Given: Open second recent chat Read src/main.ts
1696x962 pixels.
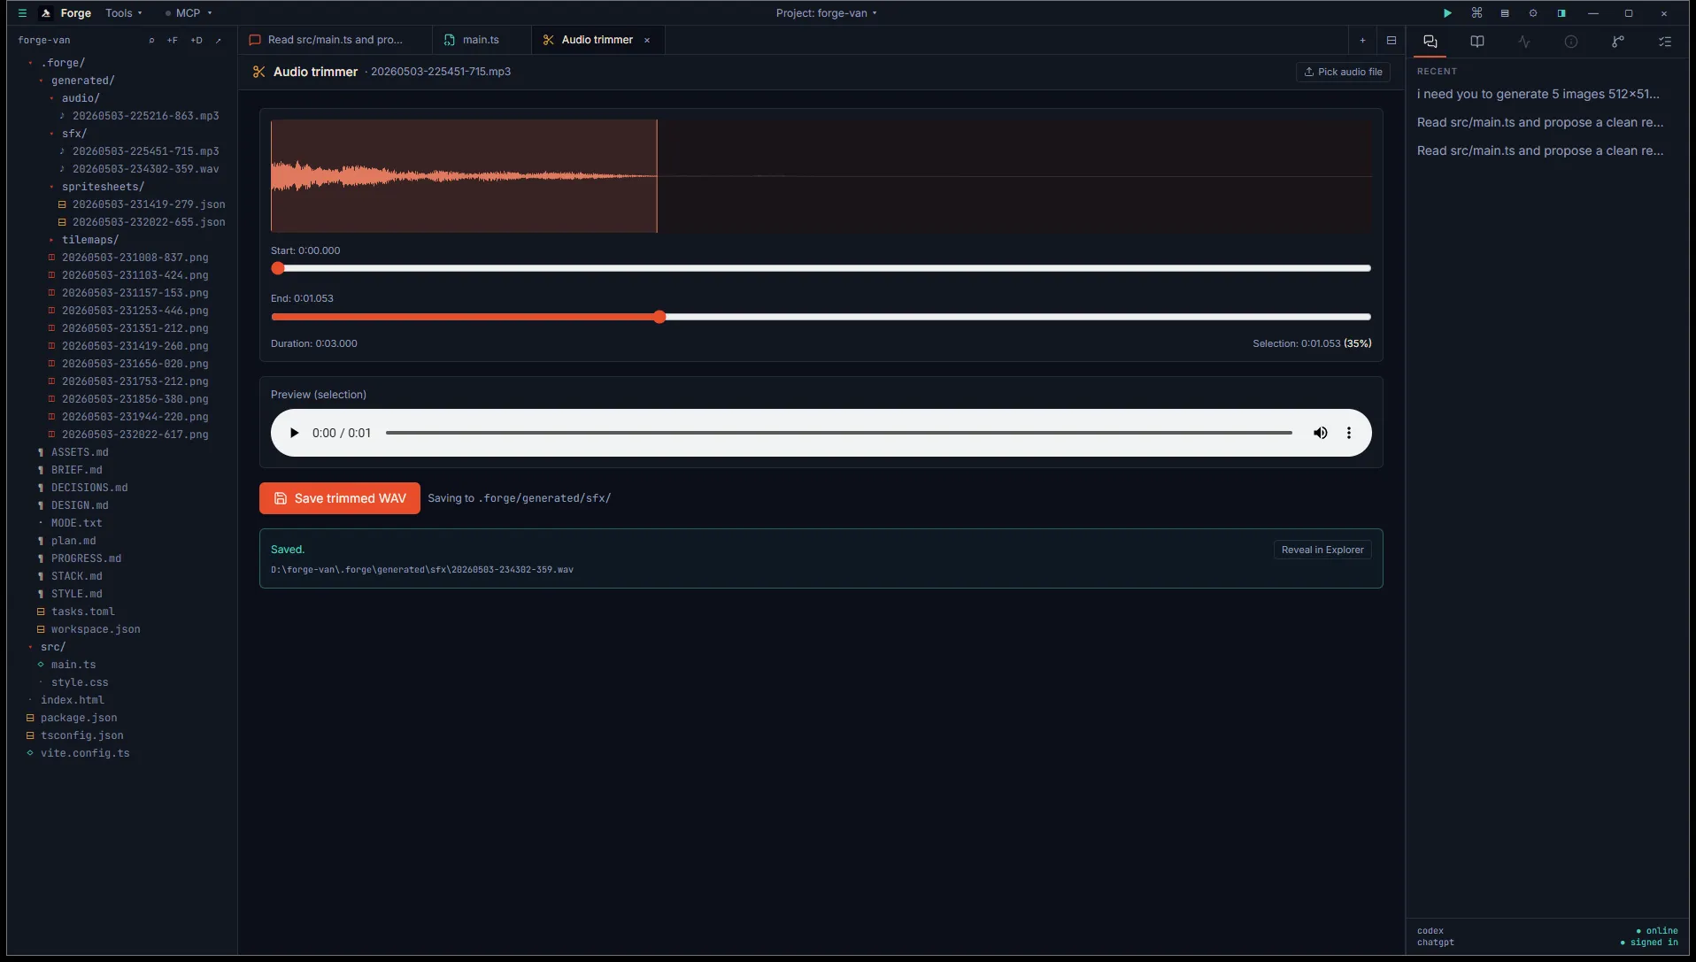Looking at the screenshot, I should point(1539,122).
